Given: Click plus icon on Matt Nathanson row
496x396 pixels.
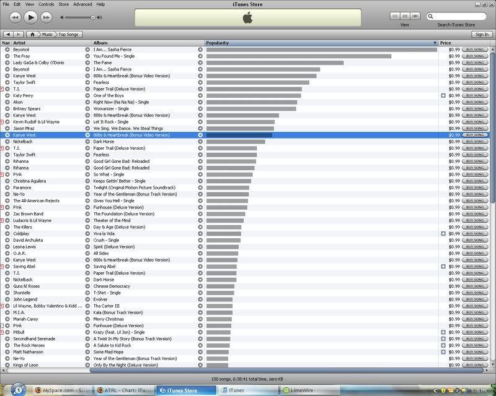Looking at the screenshot, I should click(x=443, y=352).
